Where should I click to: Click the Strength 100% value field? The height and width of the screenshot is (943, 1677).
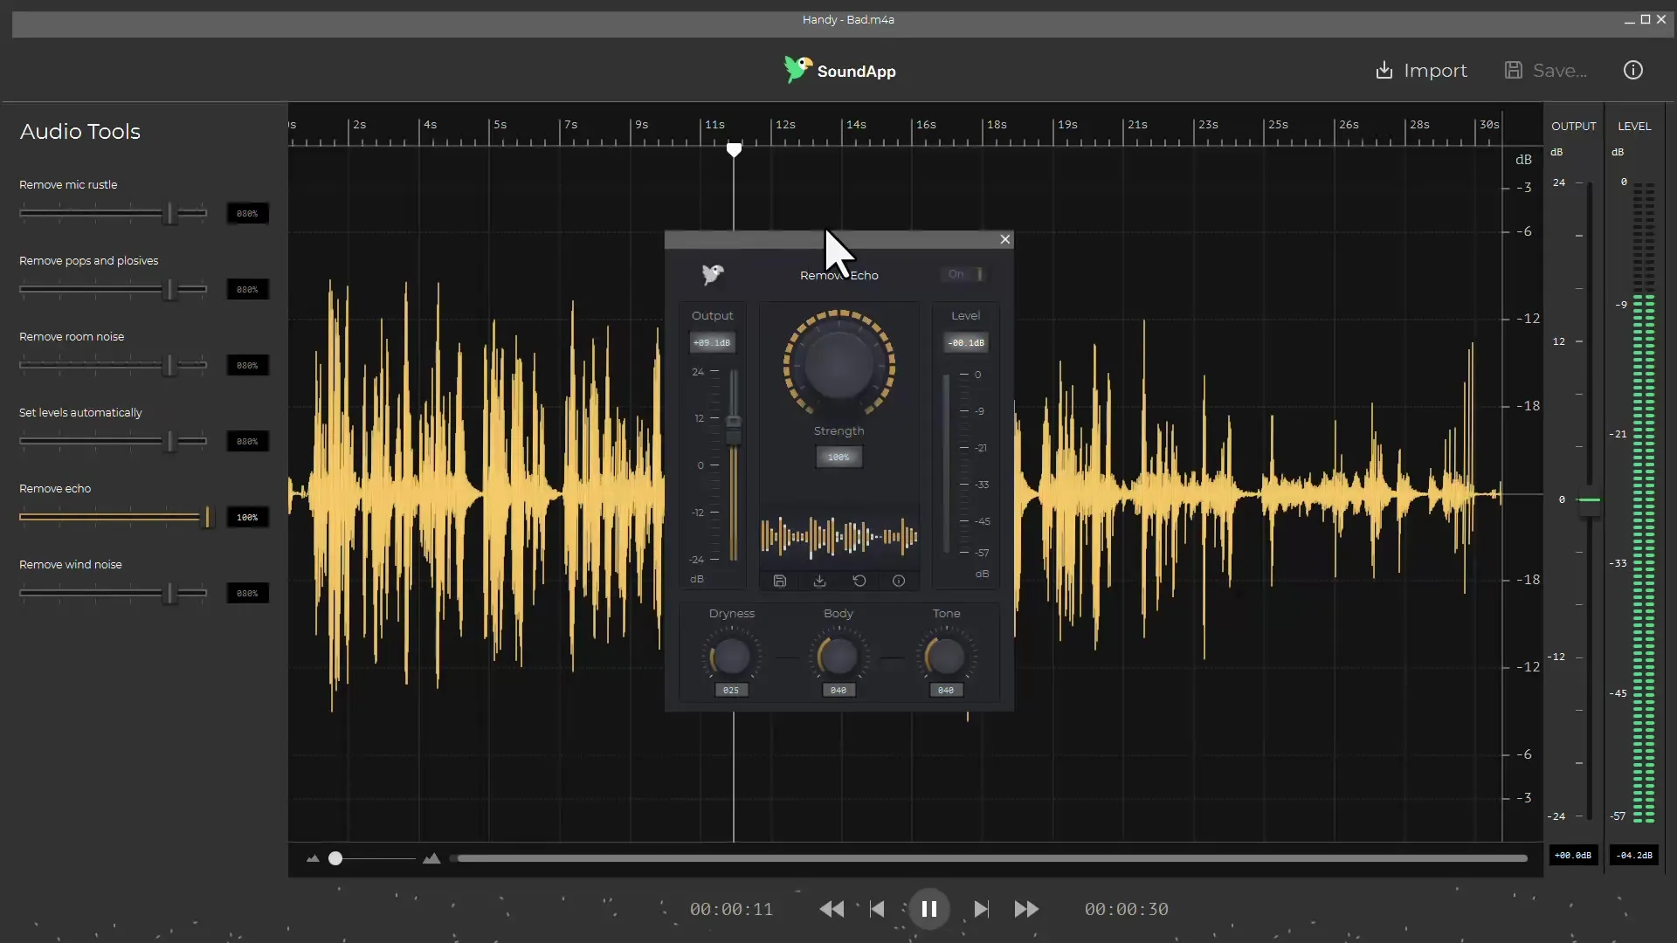click(x=838, y=457)
